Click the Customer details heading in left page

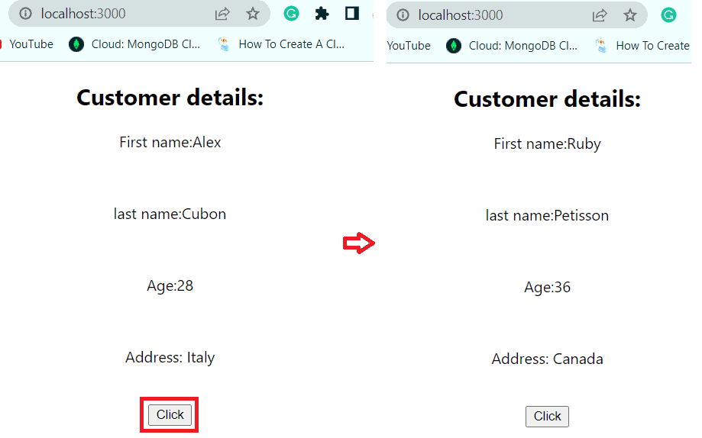pos(170,98)
